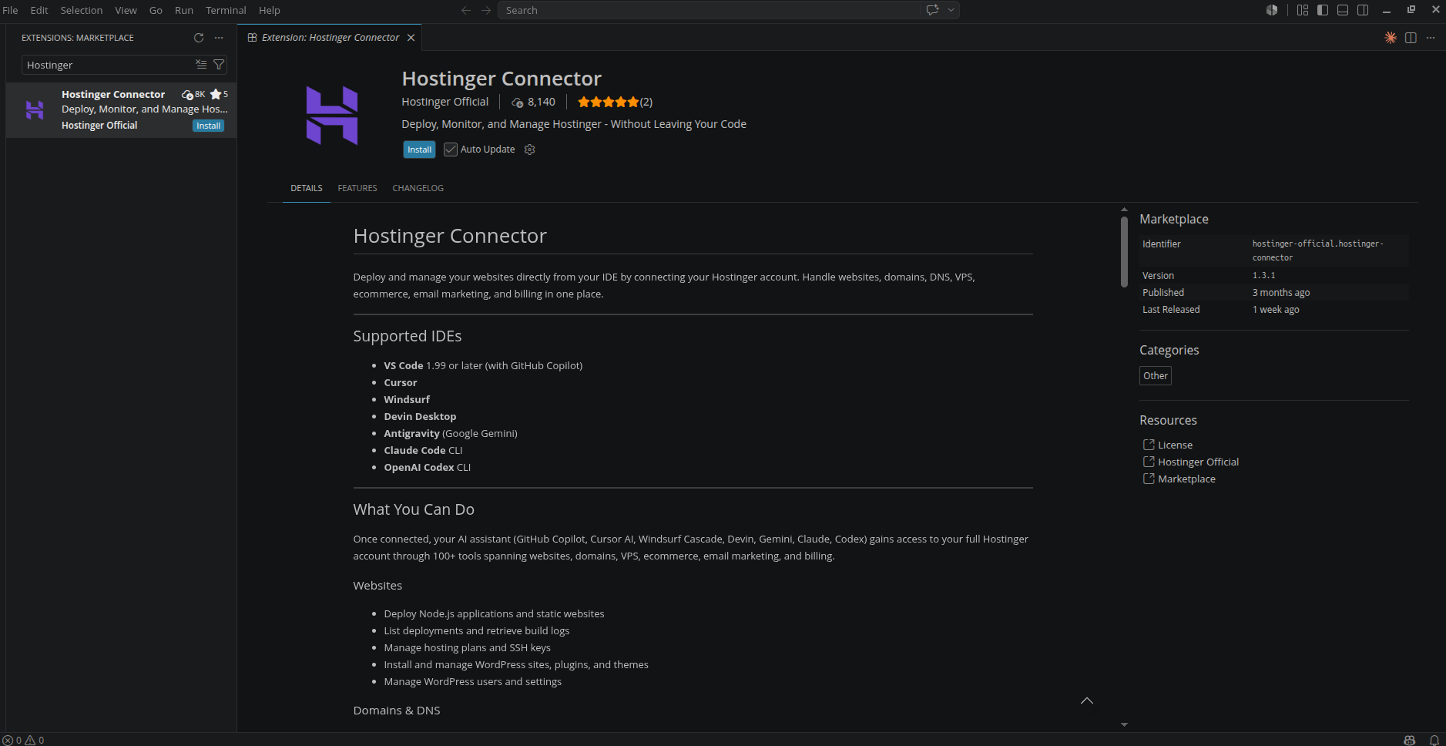Open the Edit menu
Screen dimensions: 1446x746
click(x=39, y=10)
